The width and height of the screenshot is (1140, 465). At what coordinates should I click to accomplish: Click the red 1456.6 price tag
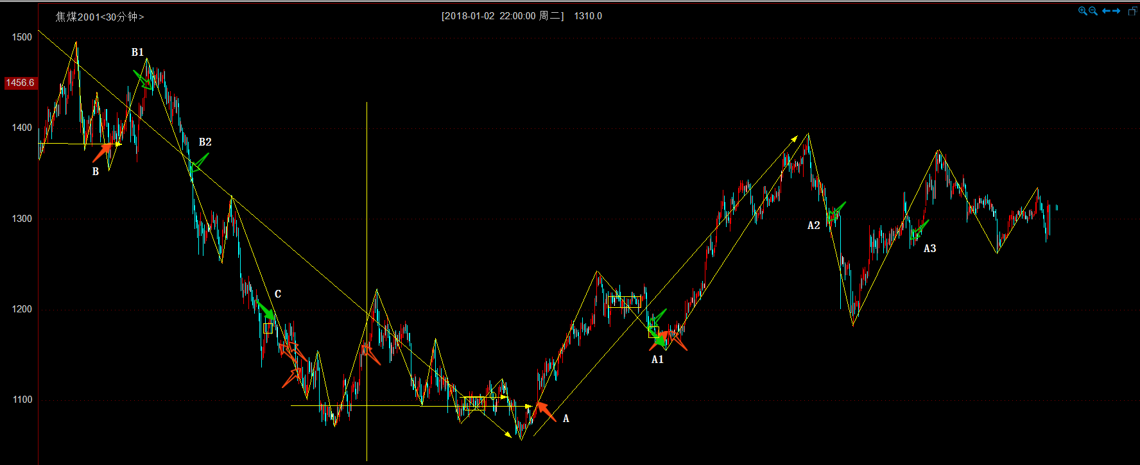20,83
